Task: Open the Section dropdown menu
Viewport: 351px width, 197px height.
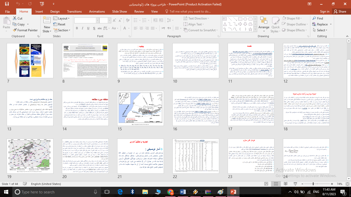Action: click(62, 30)
